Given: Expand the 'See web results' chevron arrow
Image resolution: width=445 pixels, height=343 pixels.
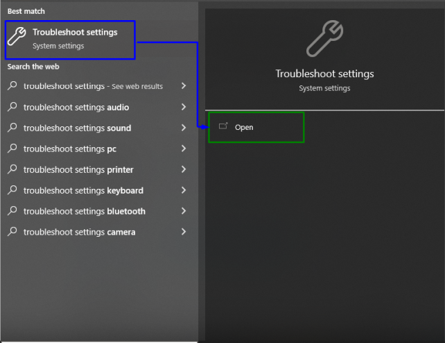Looking at the screenshot, I should (x=183, y=86).
